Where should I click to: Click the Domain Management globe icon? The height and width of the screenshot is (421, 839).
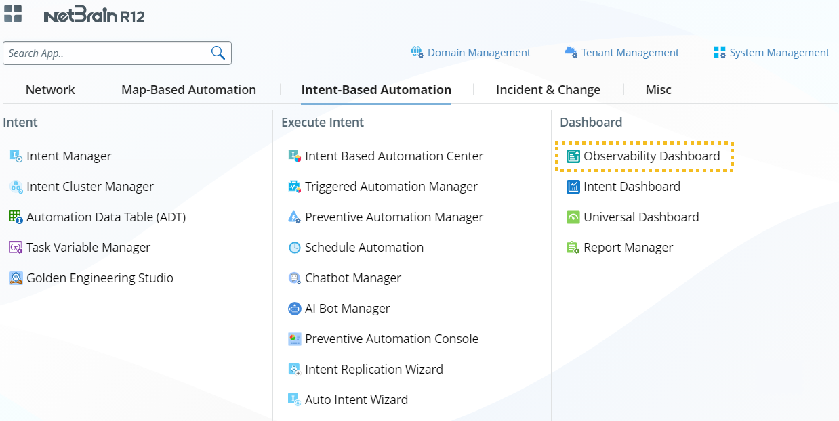pyautogui.click(x=417, y=52)
